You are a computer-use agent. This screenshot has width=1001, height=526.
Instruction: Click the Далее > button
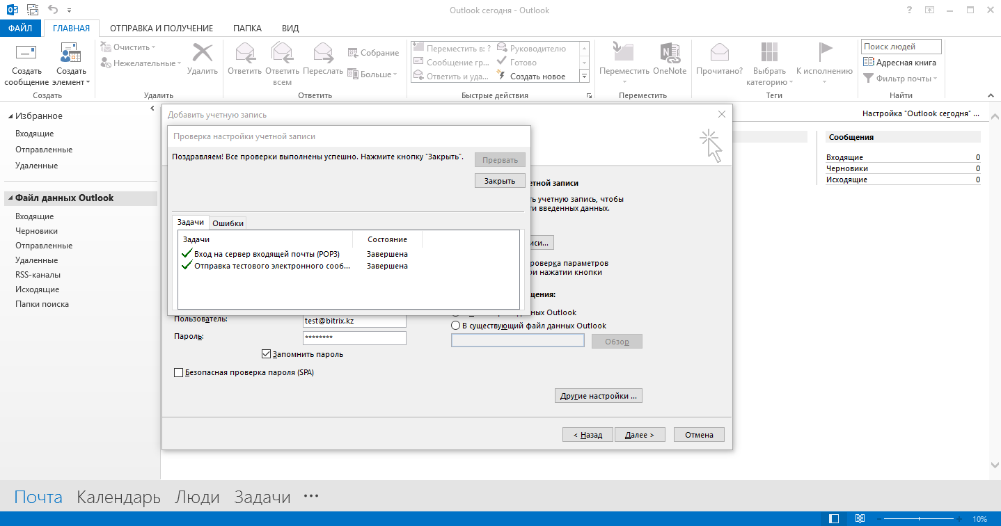click(x=640, y=435)
